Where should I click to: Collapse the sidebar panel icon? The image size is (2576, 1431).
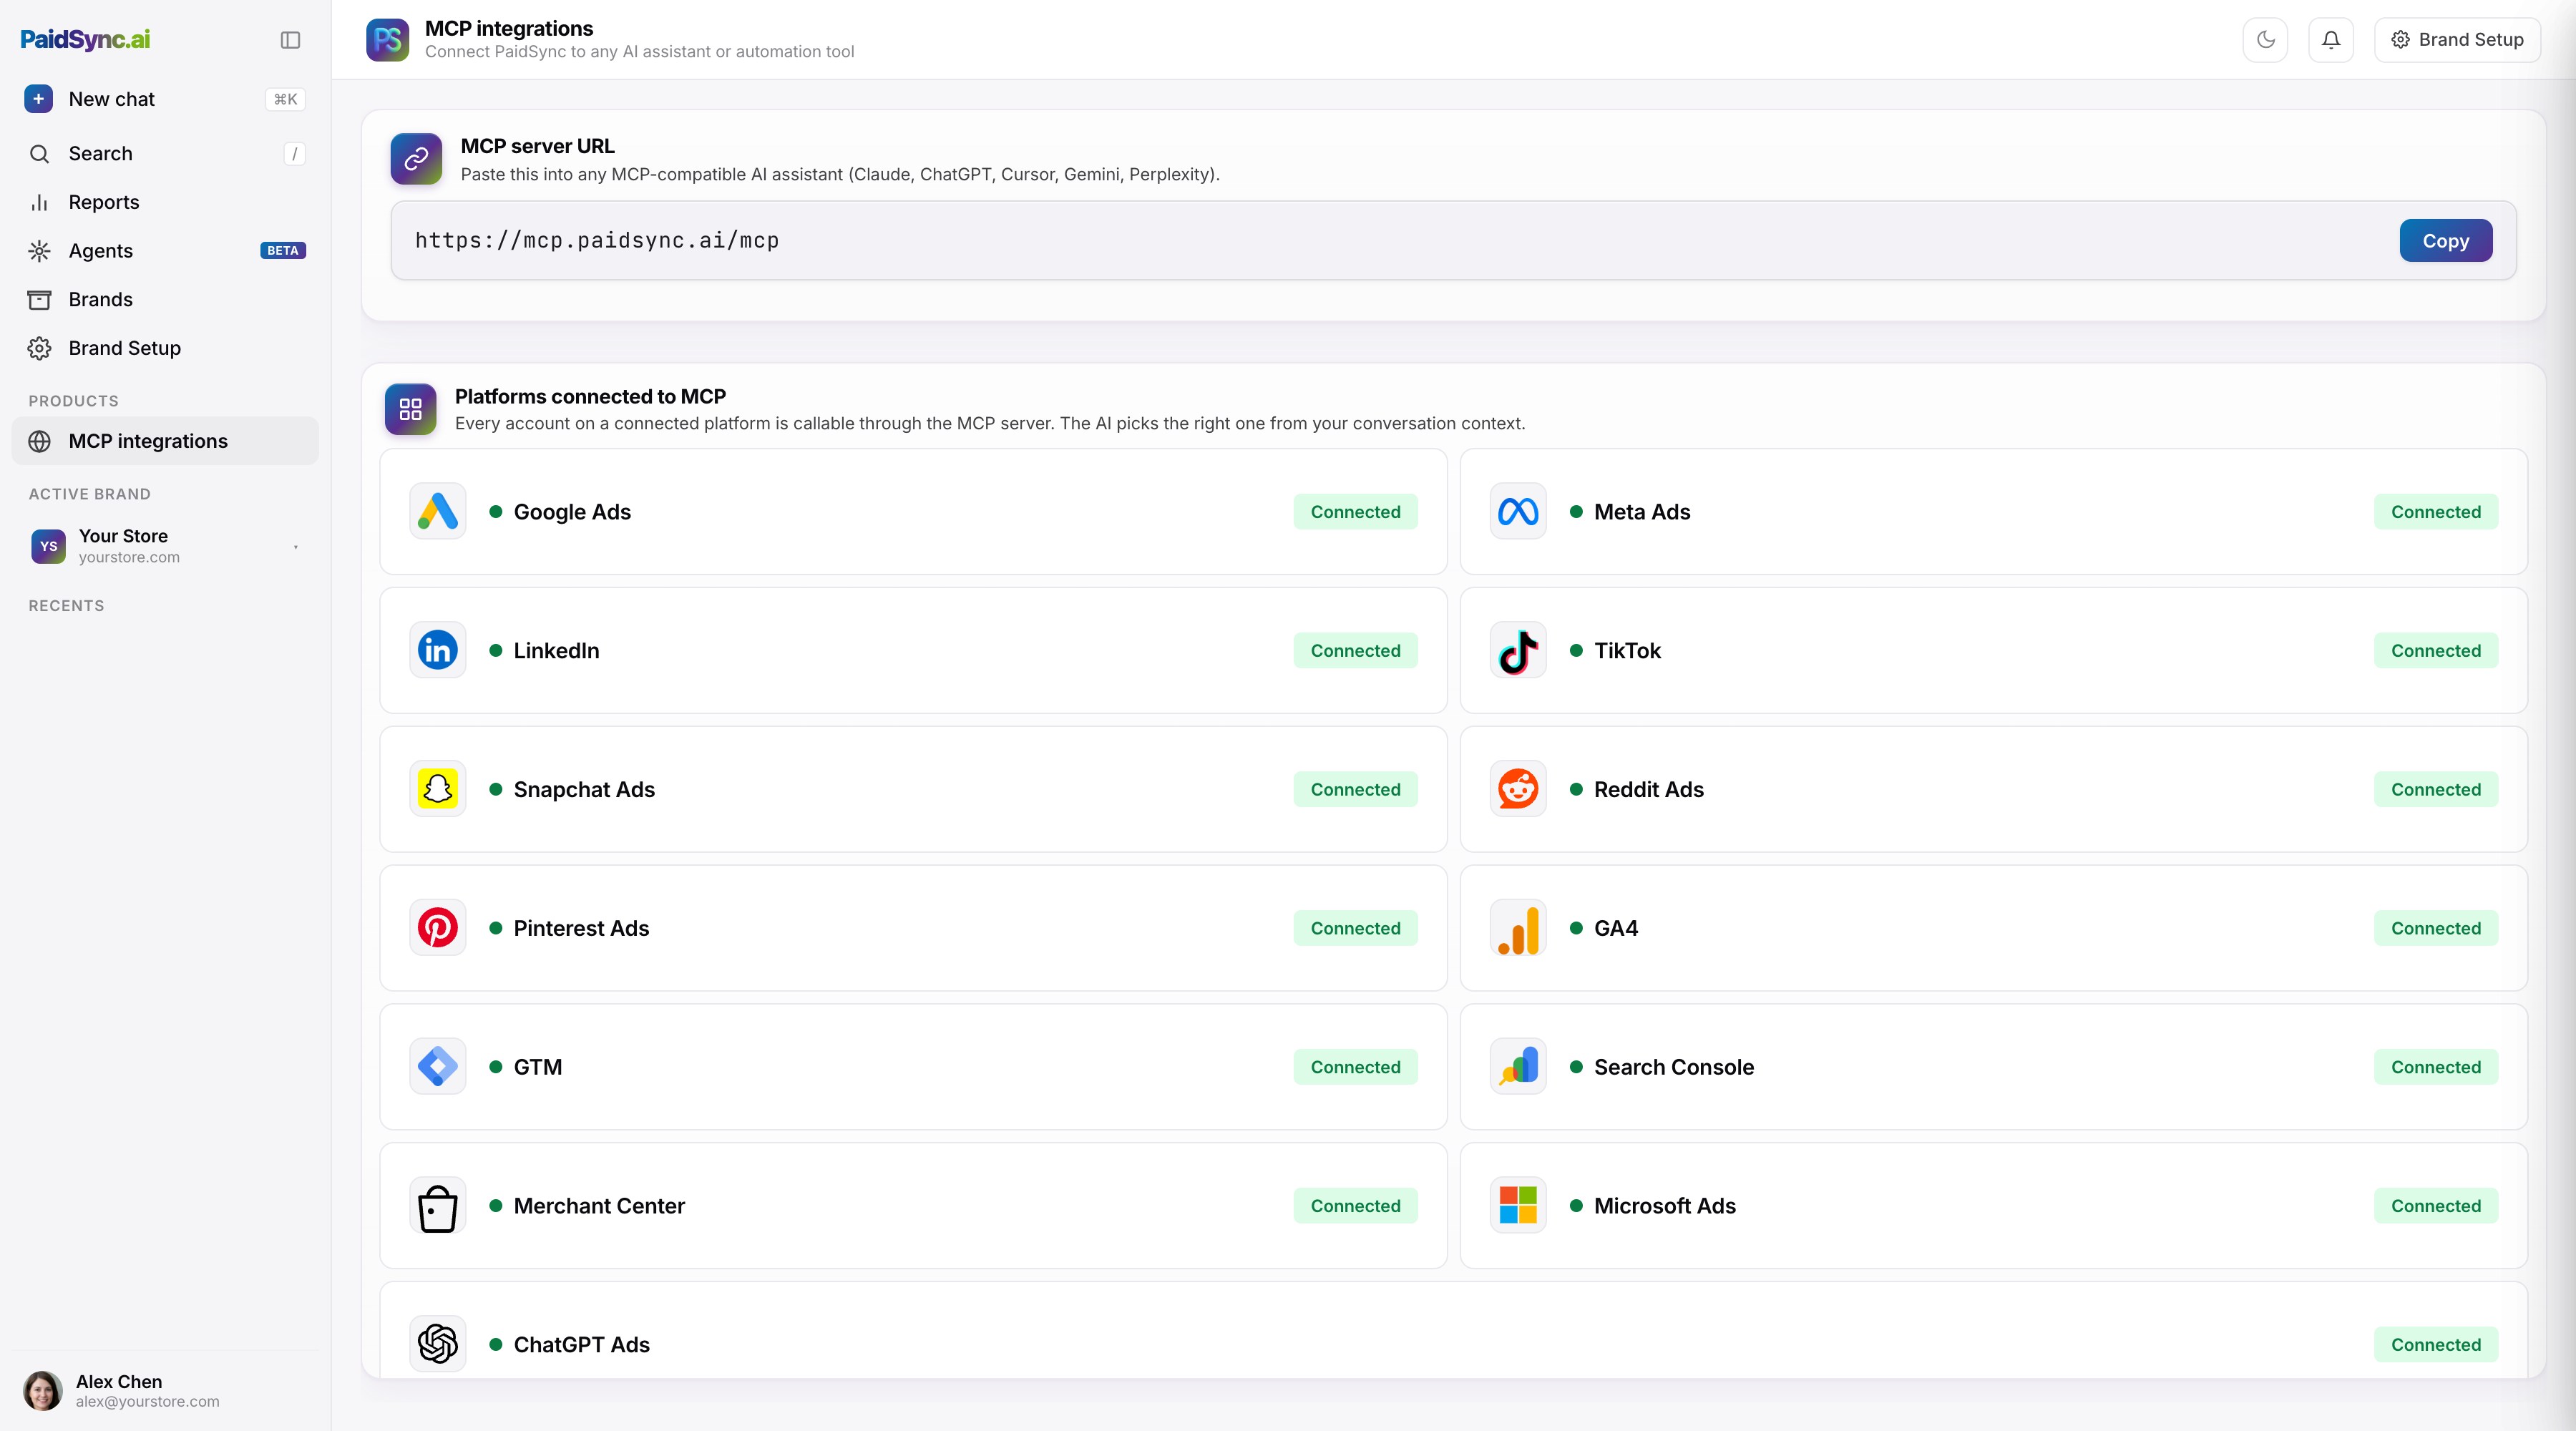coord(290,40)
